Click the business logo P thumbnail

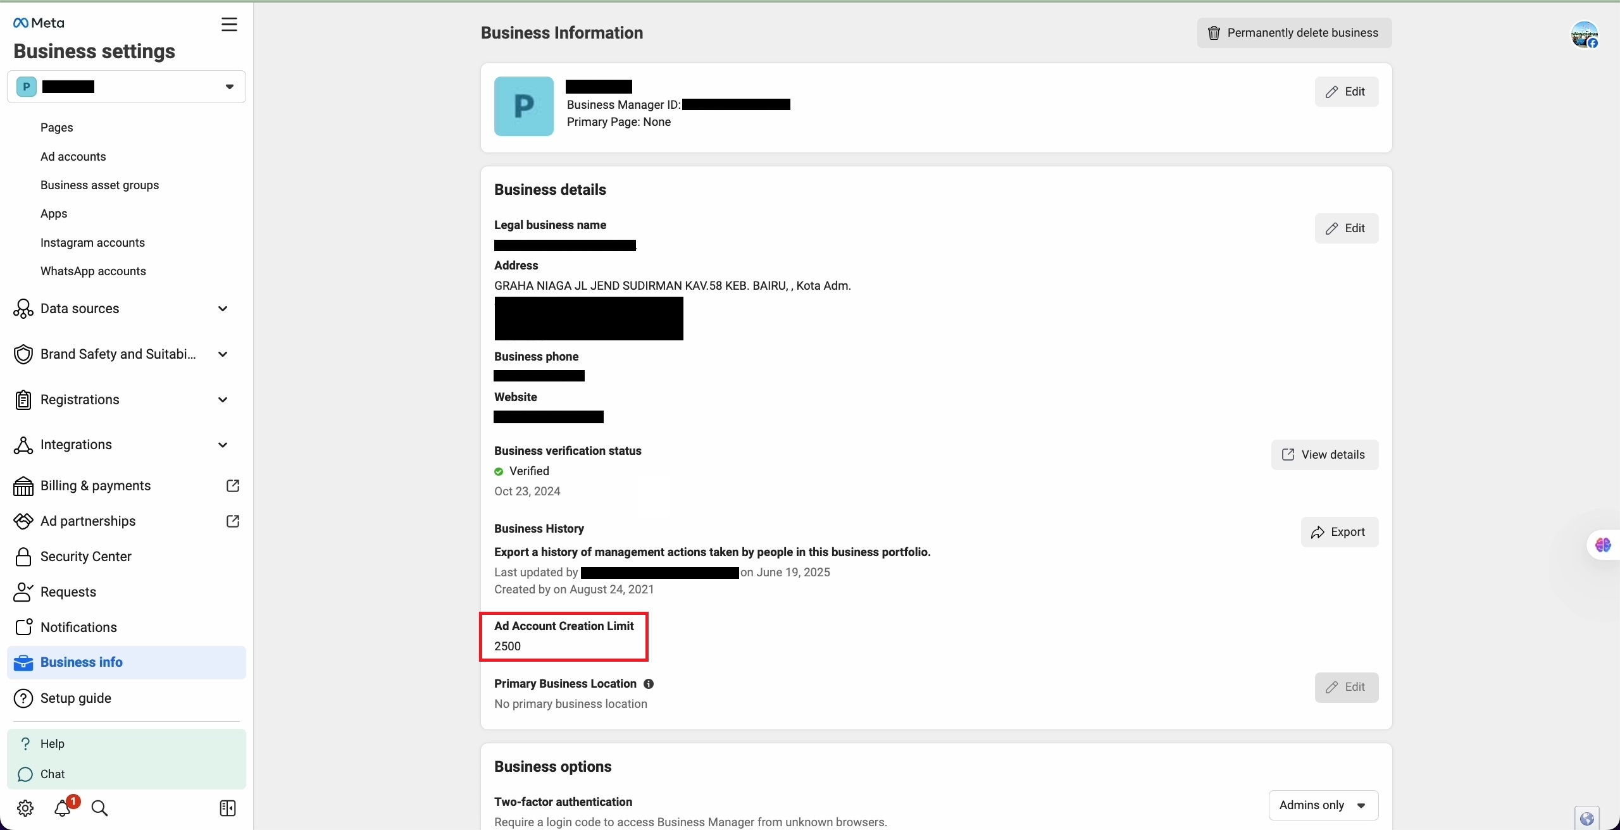click(524, 106)
